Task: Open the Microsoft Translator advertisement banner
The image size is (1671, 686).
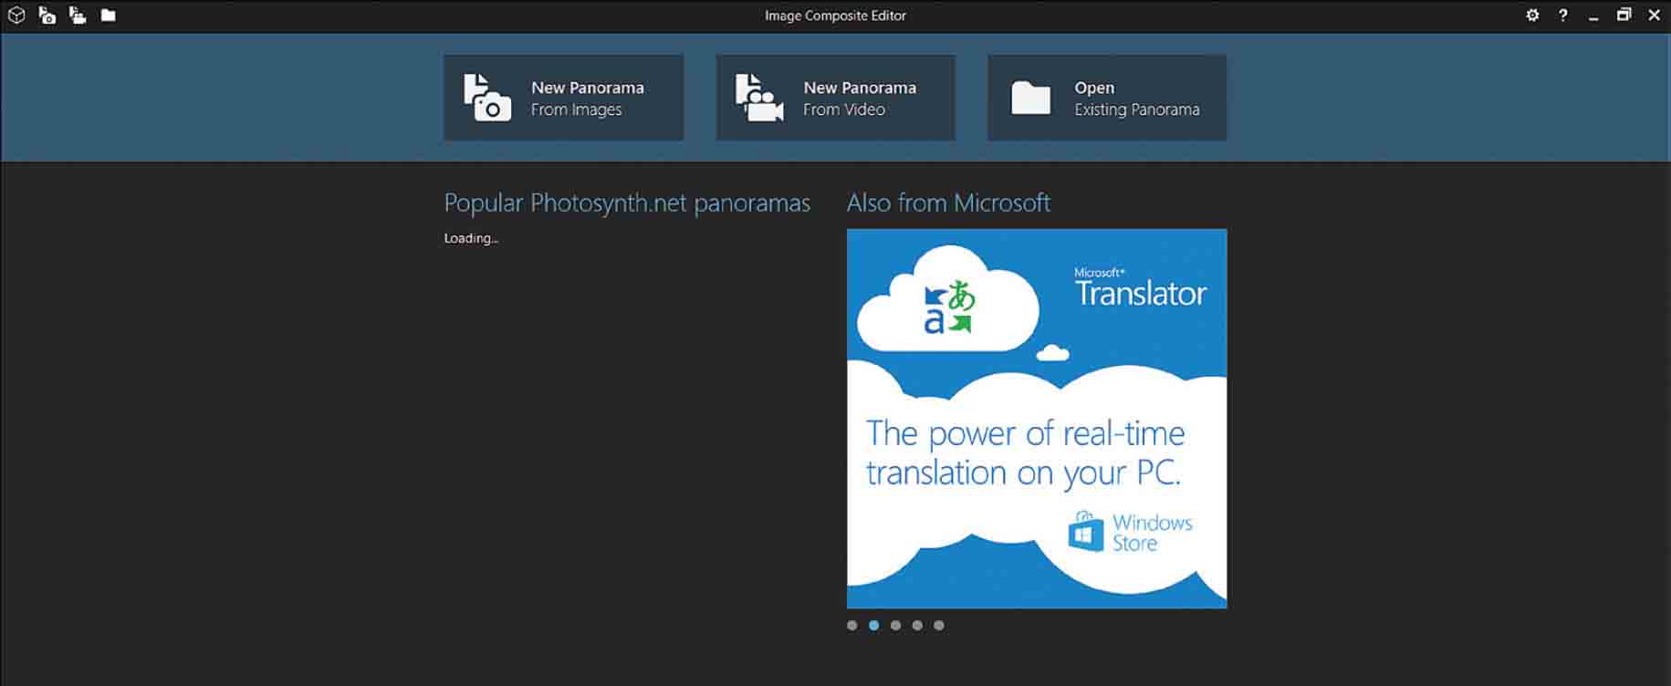Action: tap(1037, 419)
